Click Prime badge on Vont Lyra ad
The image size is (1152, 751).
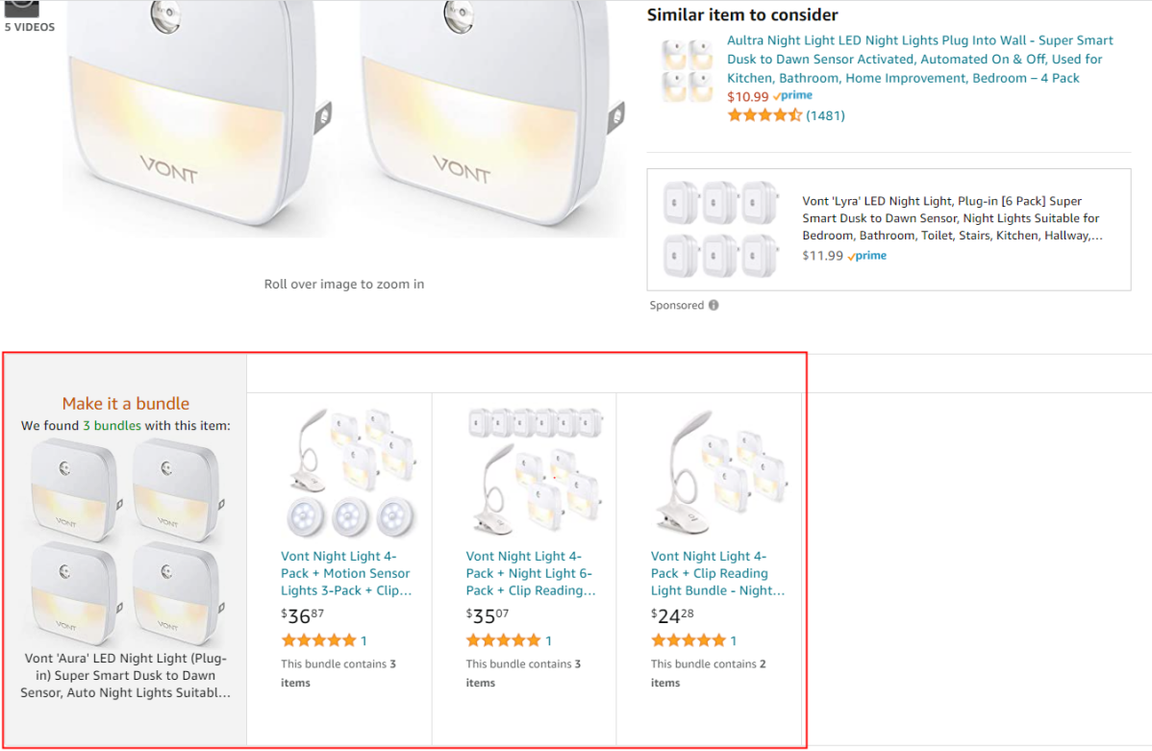(x=867, y=256)
